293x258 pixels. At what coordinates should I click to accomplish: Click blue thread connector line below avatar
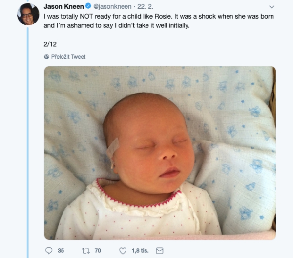point(28,142)
